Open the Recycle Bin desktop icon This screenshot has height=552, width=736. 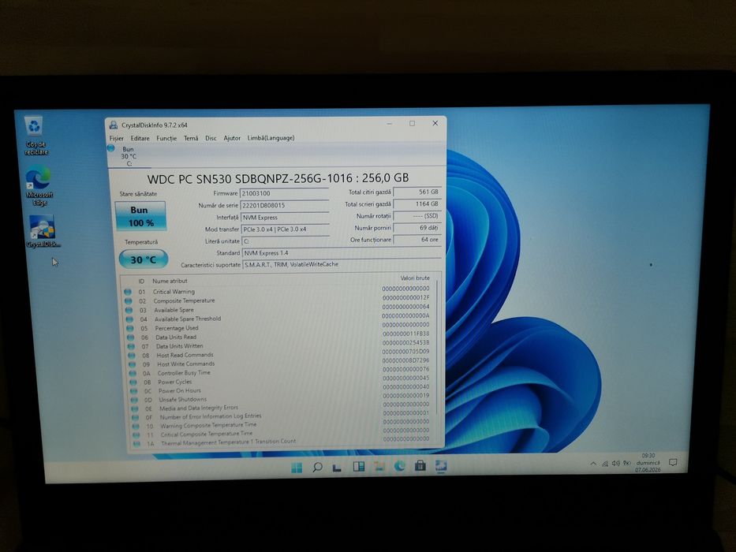[x=35, y=135]
